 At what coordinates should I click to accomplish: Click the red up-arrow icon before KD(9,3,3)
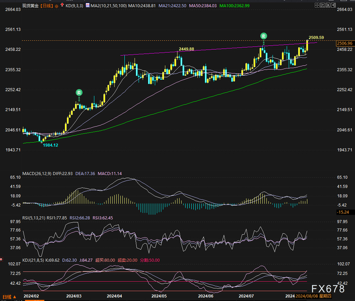(62, 5)
